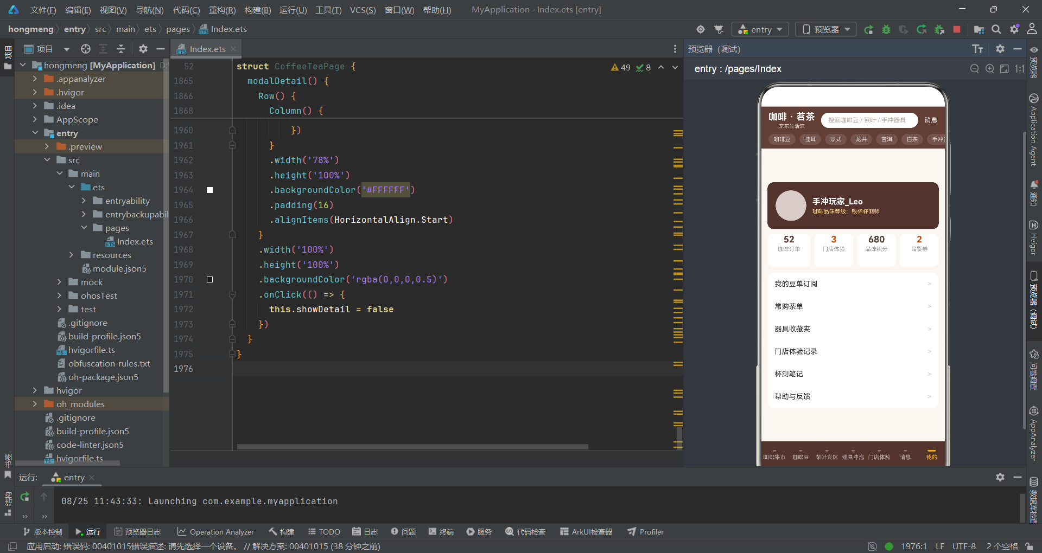The image size is (1042, 553).
Task: Attach debugger to process icon
Action: coord(939,29)
